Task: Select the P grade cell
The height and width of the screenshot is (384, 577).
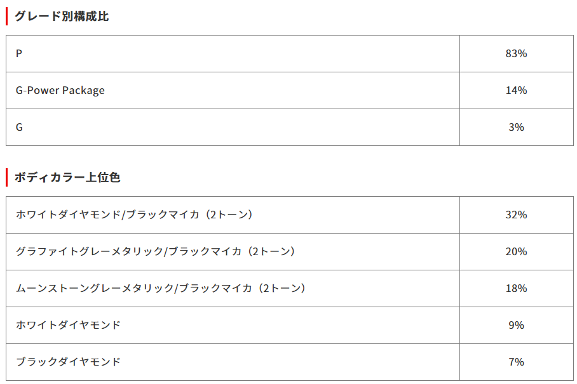Action: coord(19,54)
